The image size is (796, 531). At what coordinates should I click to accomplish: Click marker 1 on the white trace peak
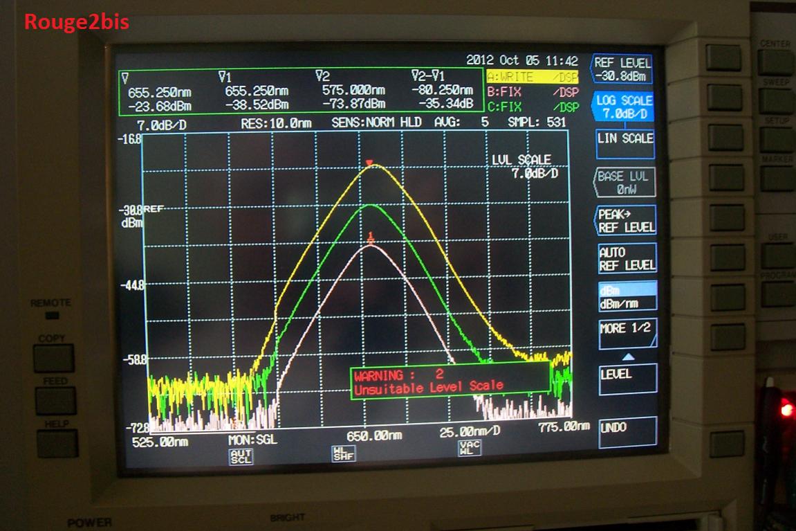pos(371,238)
